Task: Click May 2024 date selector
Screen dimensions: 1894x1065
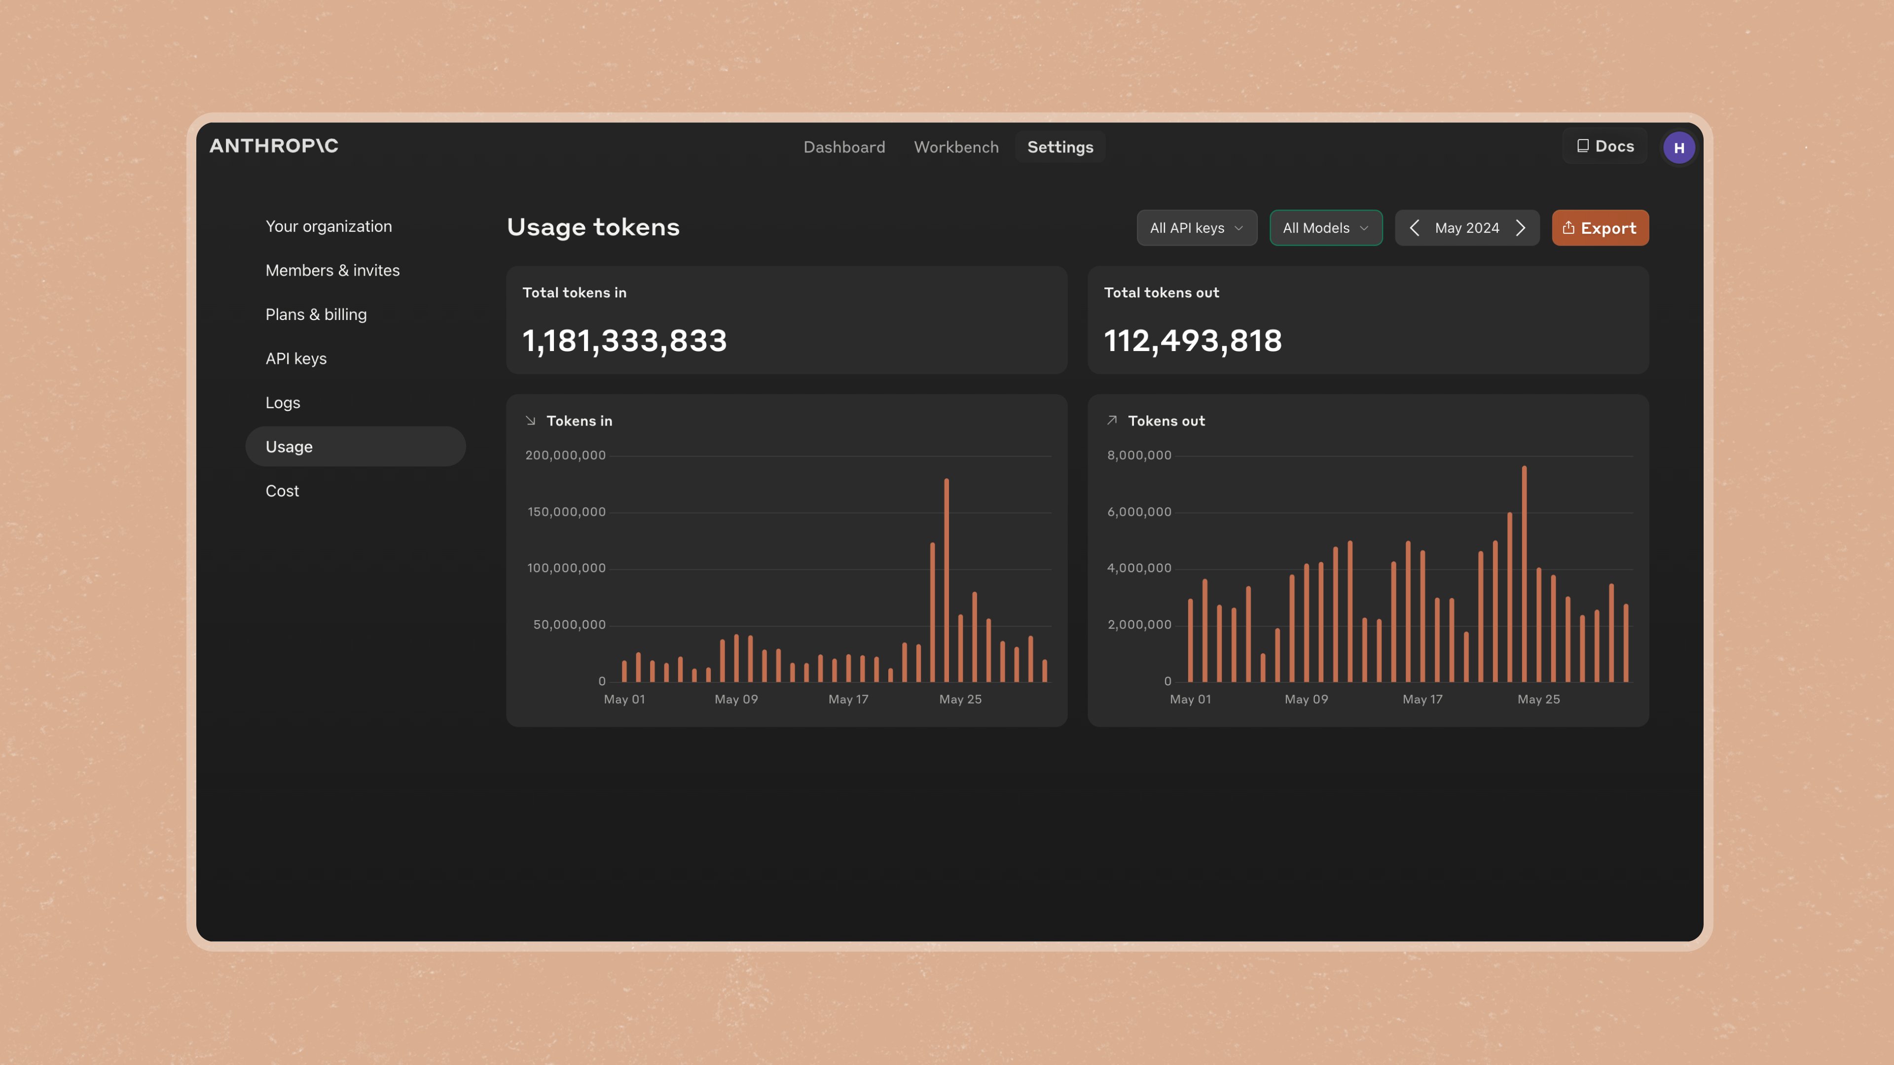Action: click(1467, 228)
